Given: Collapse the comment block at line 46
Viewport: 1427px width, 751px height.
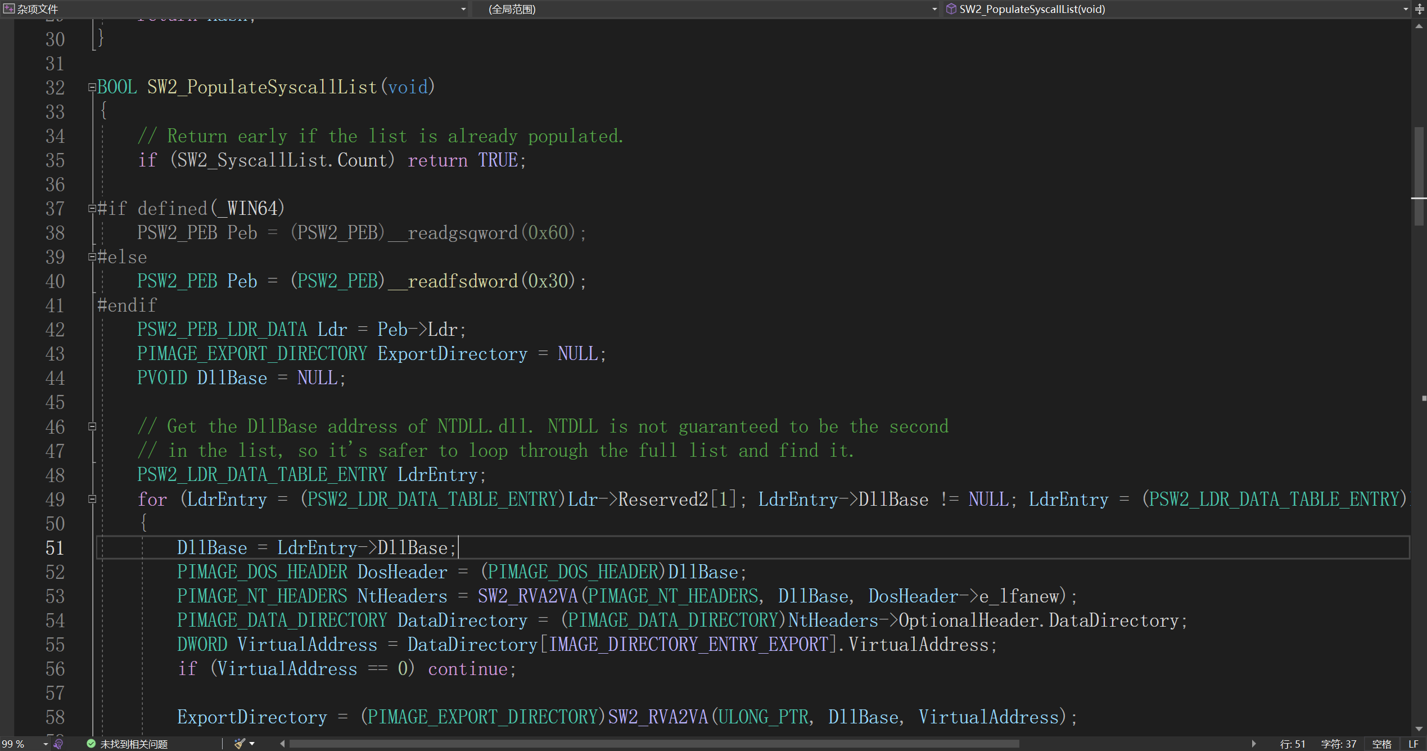Looking at the screenshot, I should pyautogui.click(x=92, y=426).
